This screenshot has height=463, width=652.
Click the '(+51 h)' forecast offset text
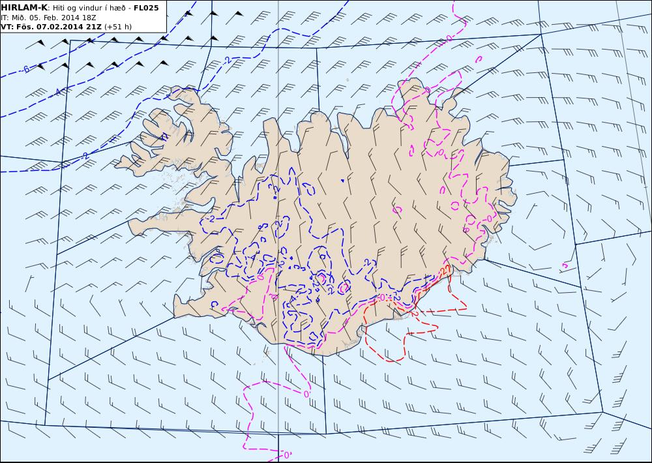pos(117,27)
